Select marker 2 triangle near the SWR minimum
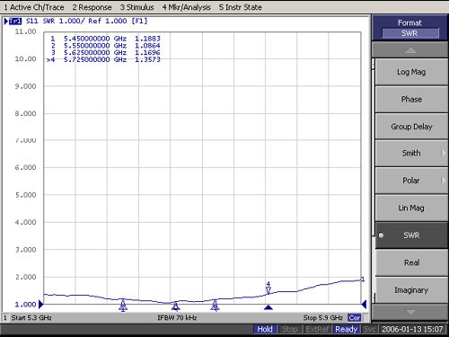Viewport: 449px width, 337px height. coord(176,306)
